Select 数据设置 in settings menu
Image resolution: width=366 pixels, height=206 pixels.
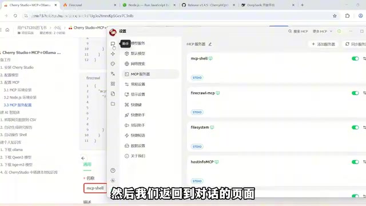tap(150, 146)
